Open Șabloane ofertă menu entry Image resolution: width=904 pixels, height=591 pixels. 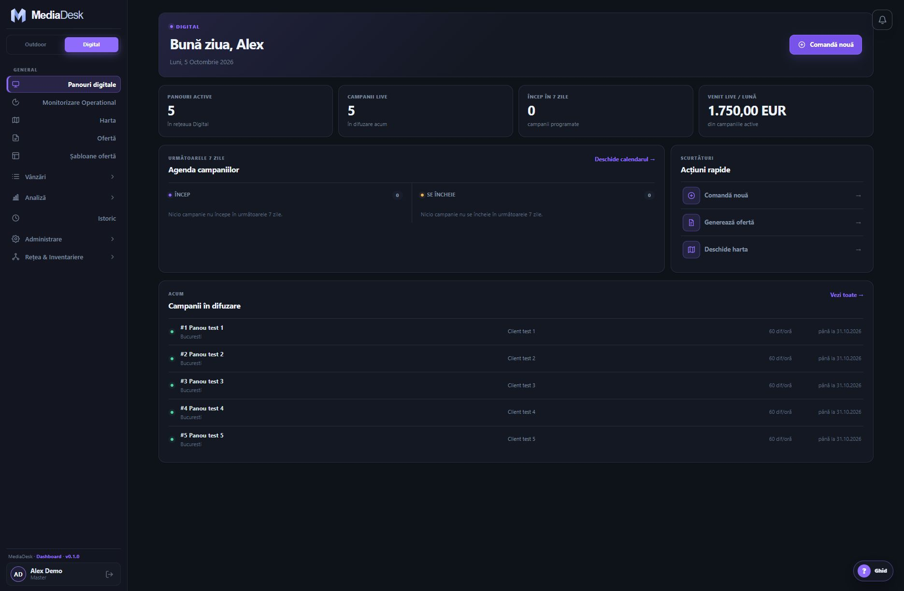click(64, 156)
